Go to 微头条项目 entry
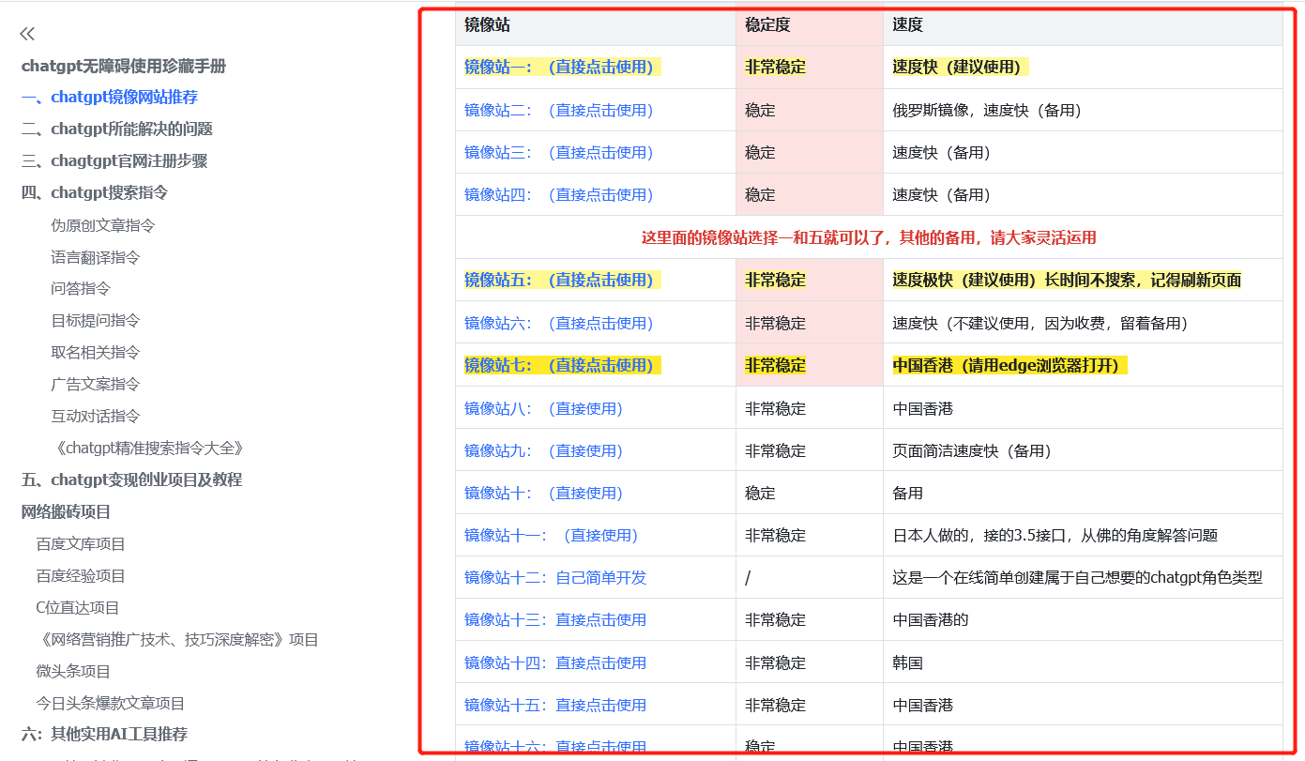The image size is (1305, 761). point(73,671)
